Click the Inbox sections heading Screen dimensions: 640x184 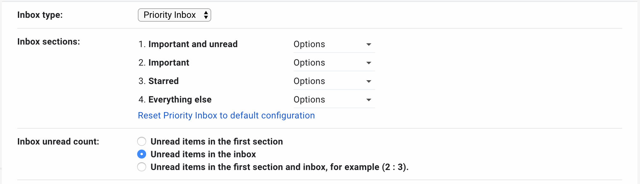click(49, 41)
